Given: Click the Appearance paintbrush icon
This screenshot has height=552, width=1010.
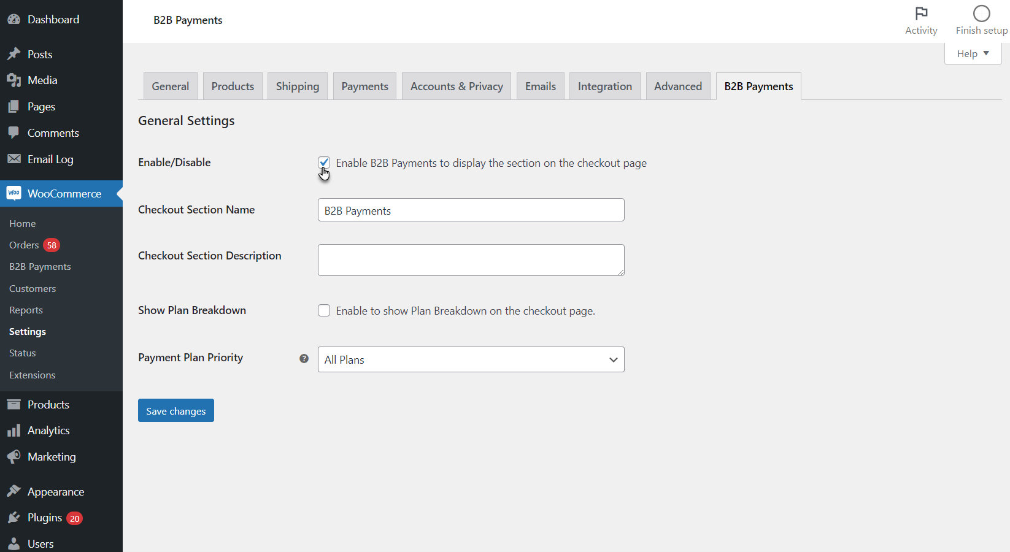Looking at the screenshot, I should 13,492.
